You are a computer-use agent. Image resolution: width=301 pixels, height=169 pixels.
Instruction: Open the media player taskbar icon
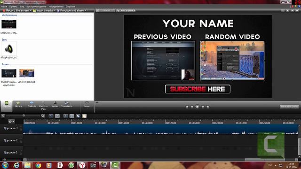click(49, 165)
